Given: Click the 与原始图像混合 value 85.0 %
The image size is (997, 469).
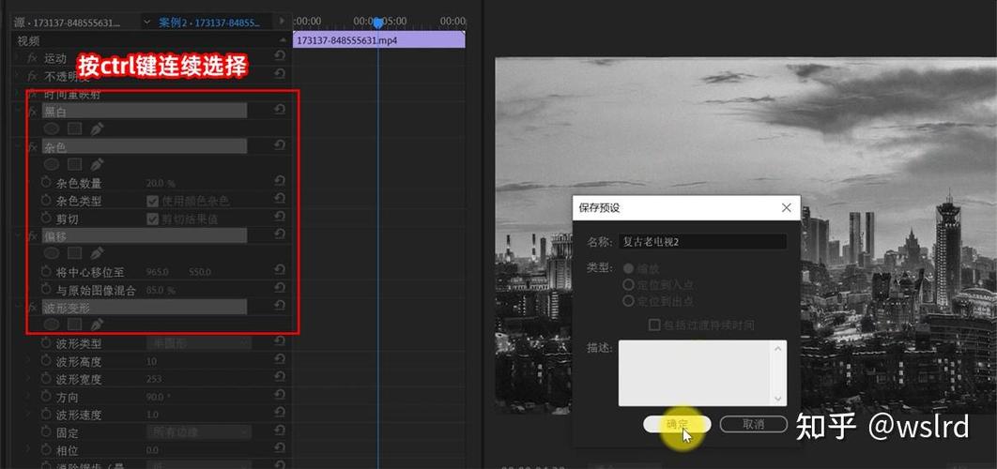Looking at the screenshot, I should 161,290.
